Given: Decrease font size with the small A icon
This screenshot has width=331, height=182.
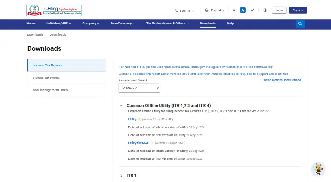Looking at the screenshot, I should pyautogui.click(x=234, y=10).
